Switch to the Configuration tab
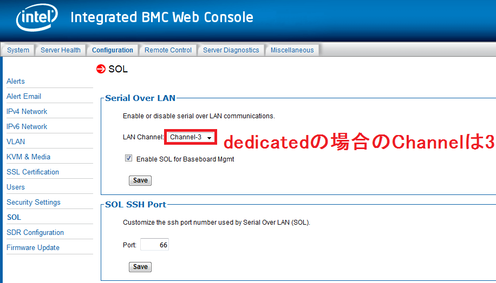496x283 pixels. pyautogui.click(x=112, y=50)
